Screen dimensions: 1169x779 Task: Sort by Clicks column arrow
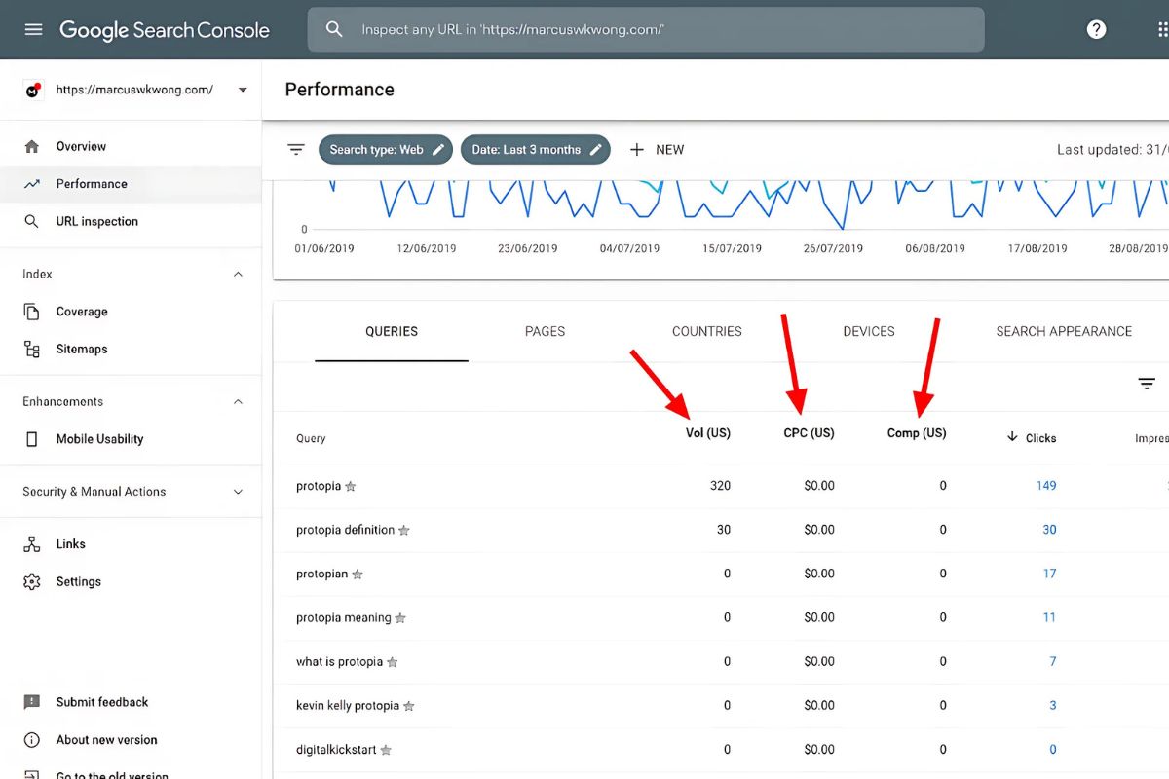tap(1012, 437)
